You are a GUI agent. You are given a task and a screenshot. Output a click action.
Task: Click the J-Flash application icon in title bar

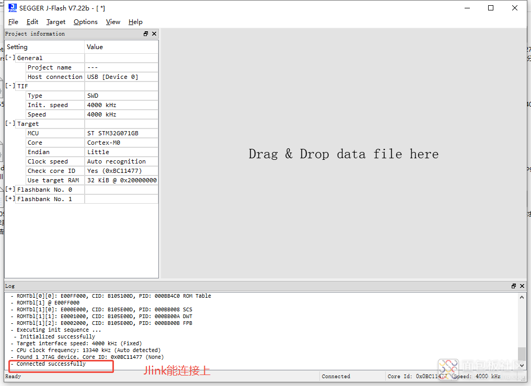click(x=13, y=8)
